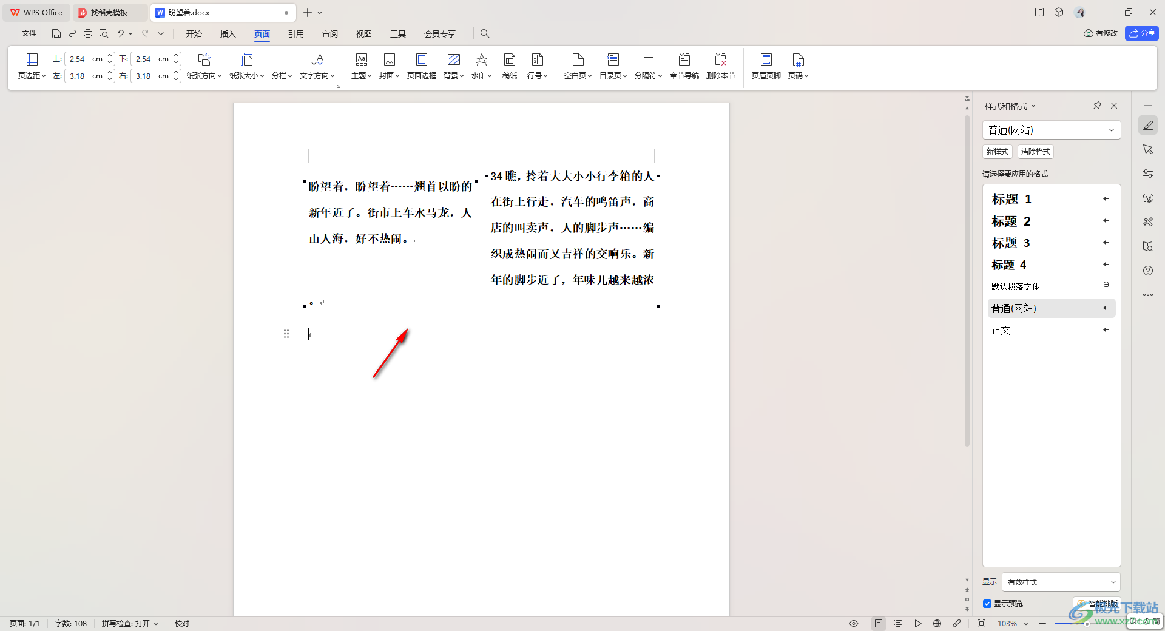The image size is (1165, 631).
Task: Expand the current style dropdown 普通(网站)
Action: click(1112, 130)
